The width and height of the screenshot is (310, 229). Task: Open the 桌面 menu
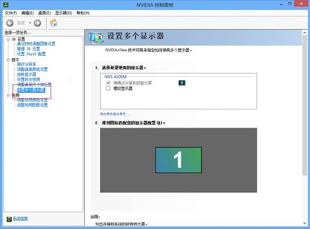[44, 13]
